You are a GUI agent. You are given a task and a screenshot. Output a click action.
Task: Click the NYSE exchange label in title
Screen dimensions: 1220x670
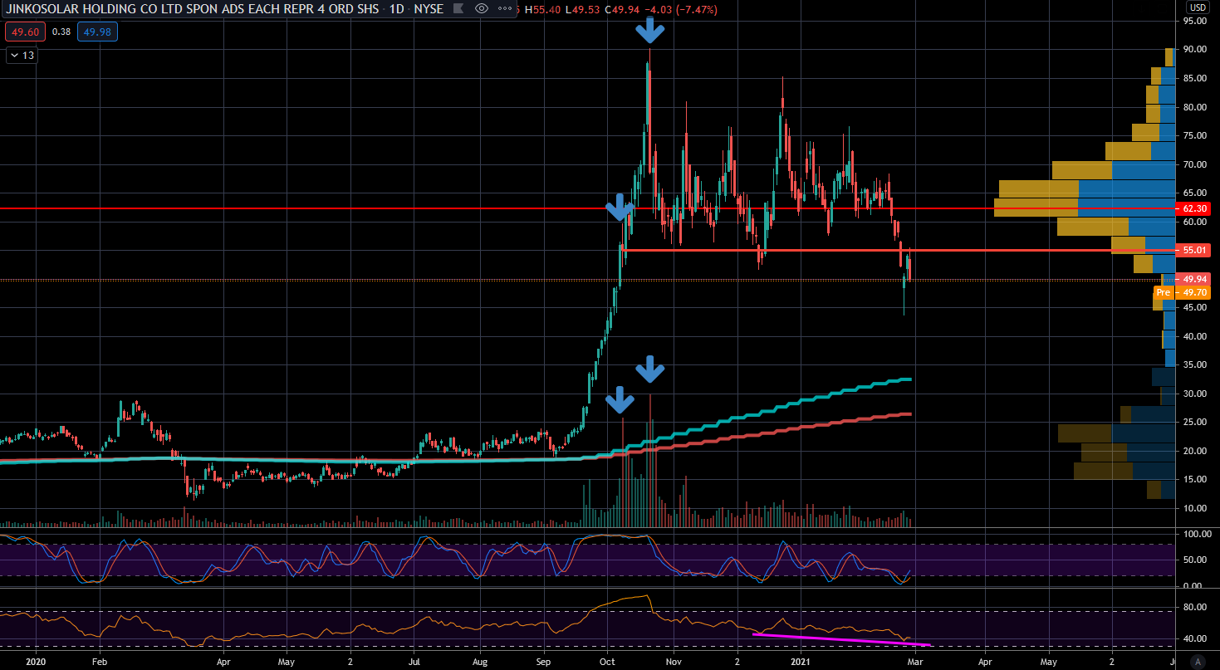click(428, 9)
